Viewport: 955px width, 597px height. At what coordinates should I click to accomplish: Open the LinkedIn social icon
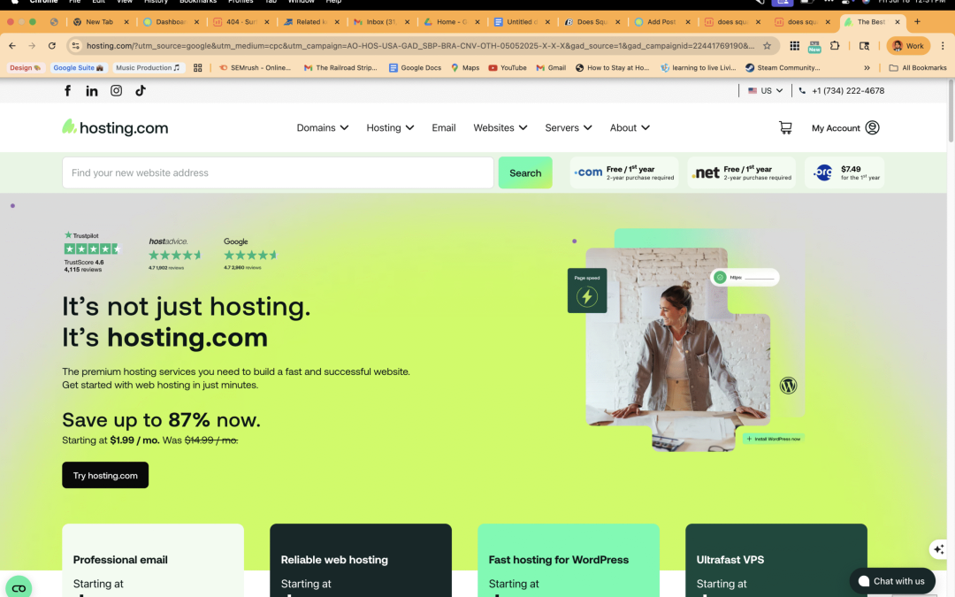(x=92, y=90)
